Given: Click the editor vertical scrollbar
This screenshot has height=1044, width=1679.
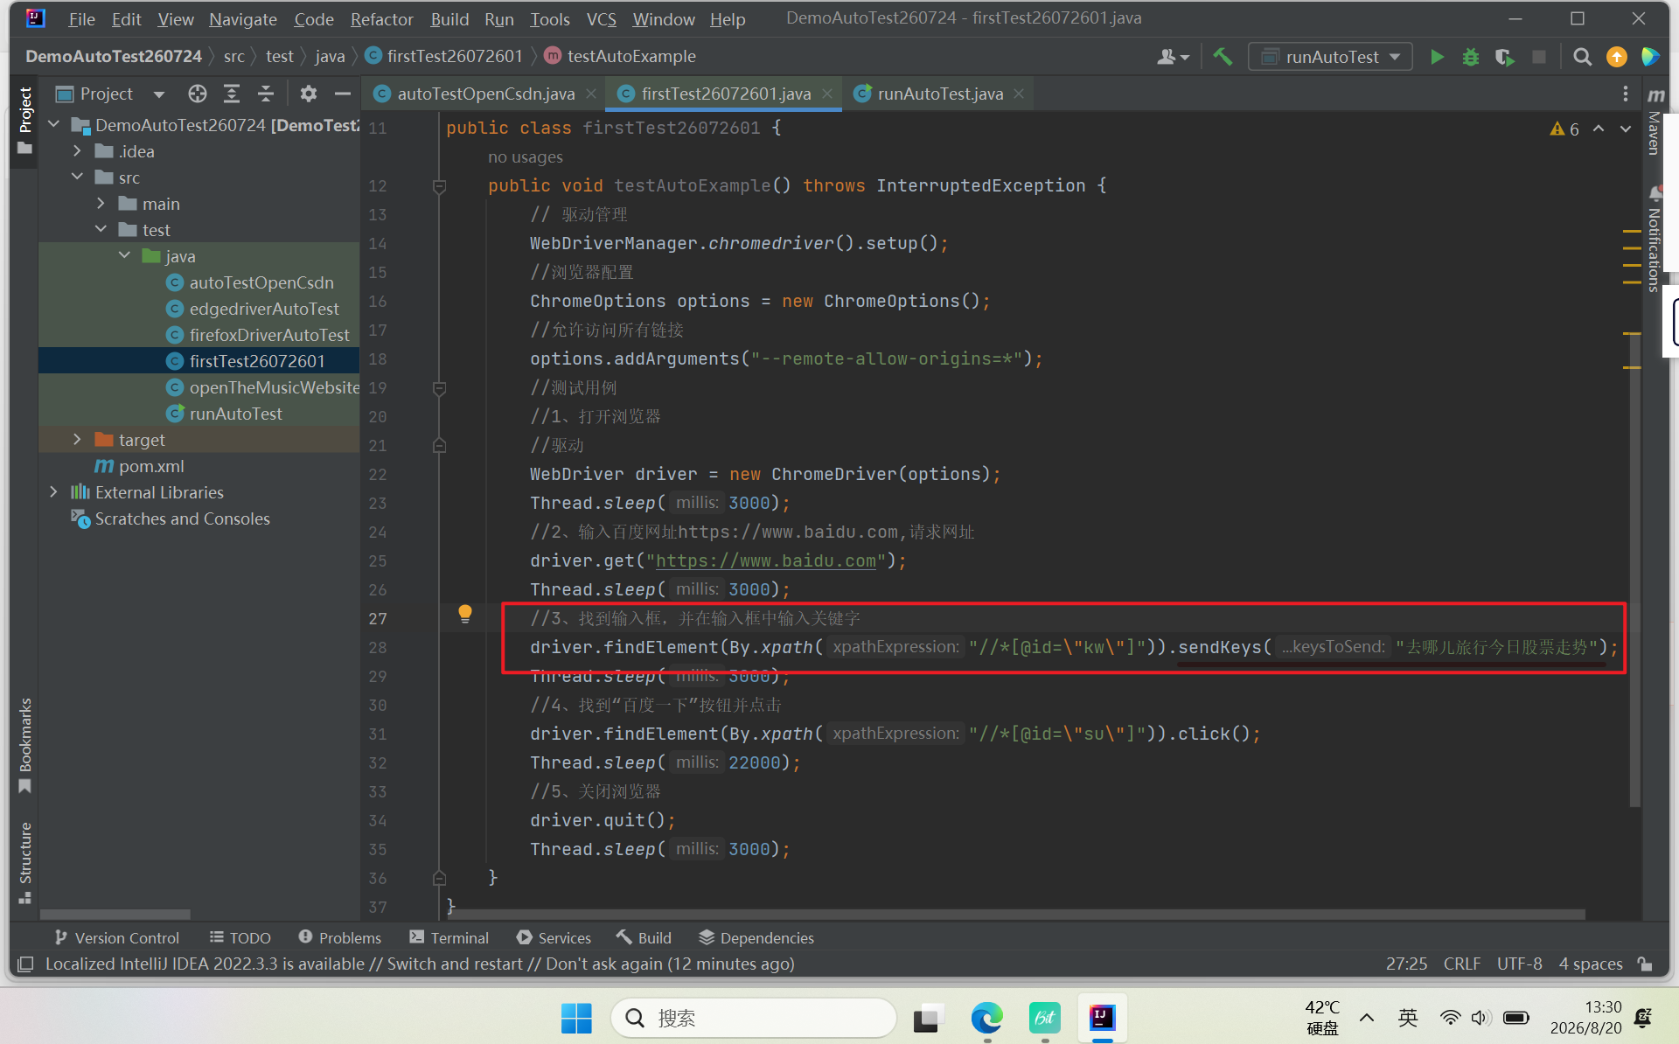Looking at the screenshot, I should coord(1634,568).
